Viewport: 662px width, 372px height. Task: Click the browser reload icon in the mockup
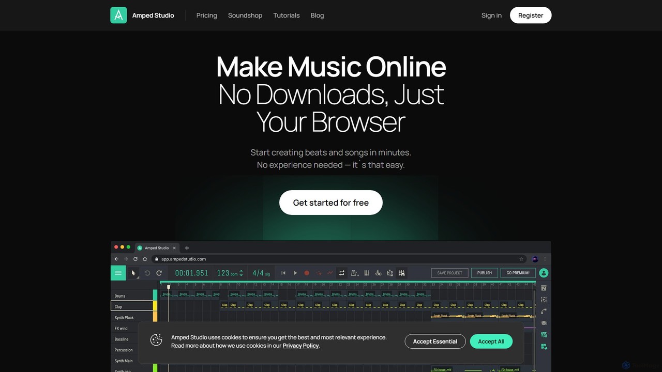tap(136, 259)
